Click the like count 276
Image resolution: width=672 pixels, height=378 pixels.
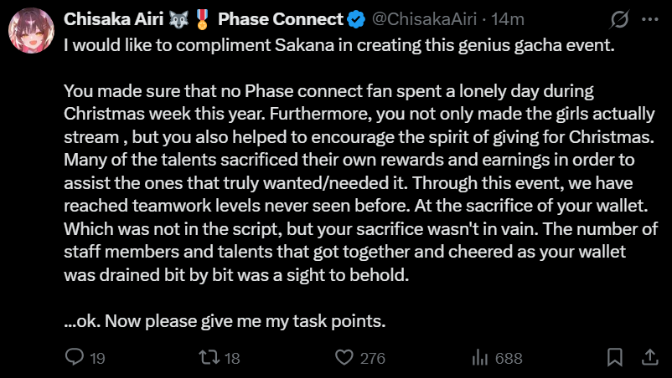pyautogui.click(x=372, y=358)
